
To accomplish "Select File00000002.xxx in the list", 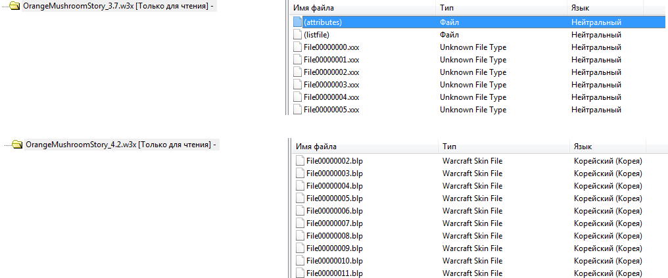I will pos(331,72).
